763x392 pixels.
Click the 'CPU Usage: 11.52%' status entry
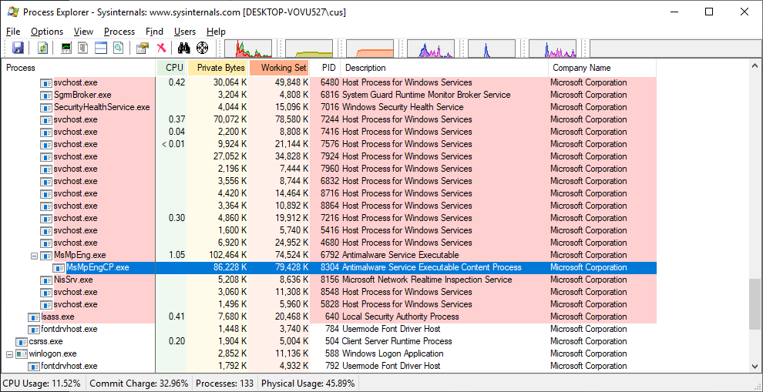42,384
